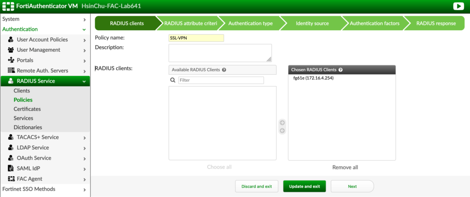Go to Identity source step
The width and height of the screenshot is (470, 197).
tap(312, 23)
